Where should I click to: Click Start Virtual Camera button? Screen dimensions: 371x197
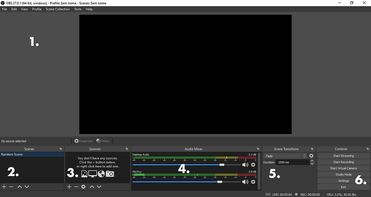[x=344, y=168]
